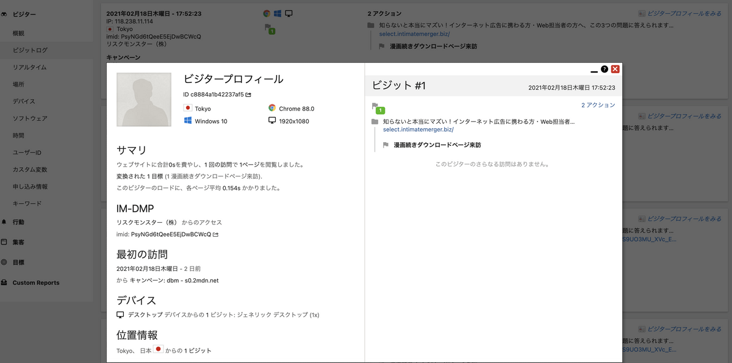Expand the 目標 sidebar section
Viewport: 732px width, 363px height.
(18, 262)
